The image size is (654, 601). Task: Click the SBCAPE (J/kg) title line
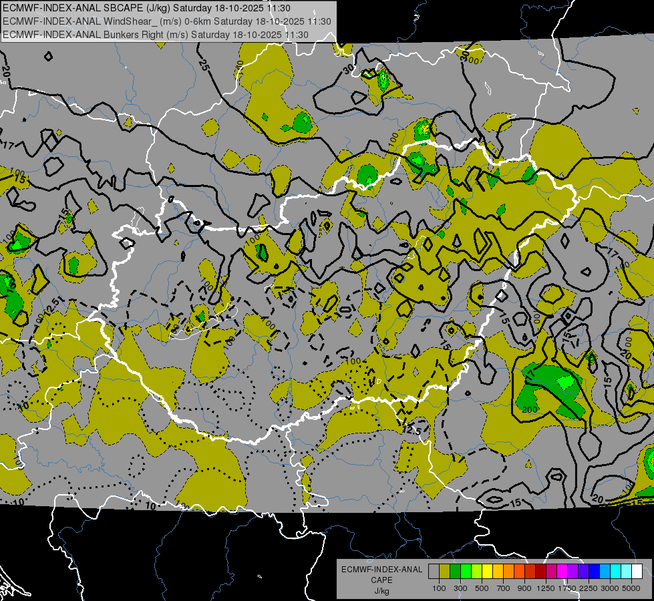click(147, 8)
